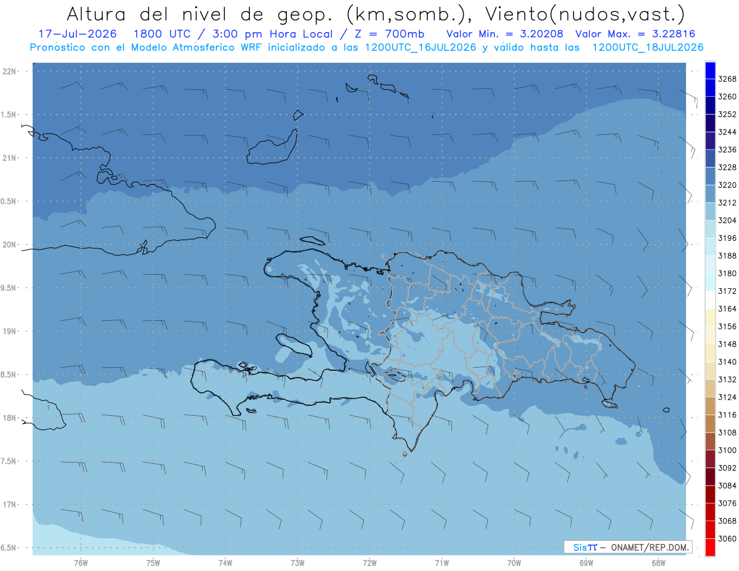Click the '72W' longitude axis label
This screenshot has height=571, width=739.
click(369, 563)
